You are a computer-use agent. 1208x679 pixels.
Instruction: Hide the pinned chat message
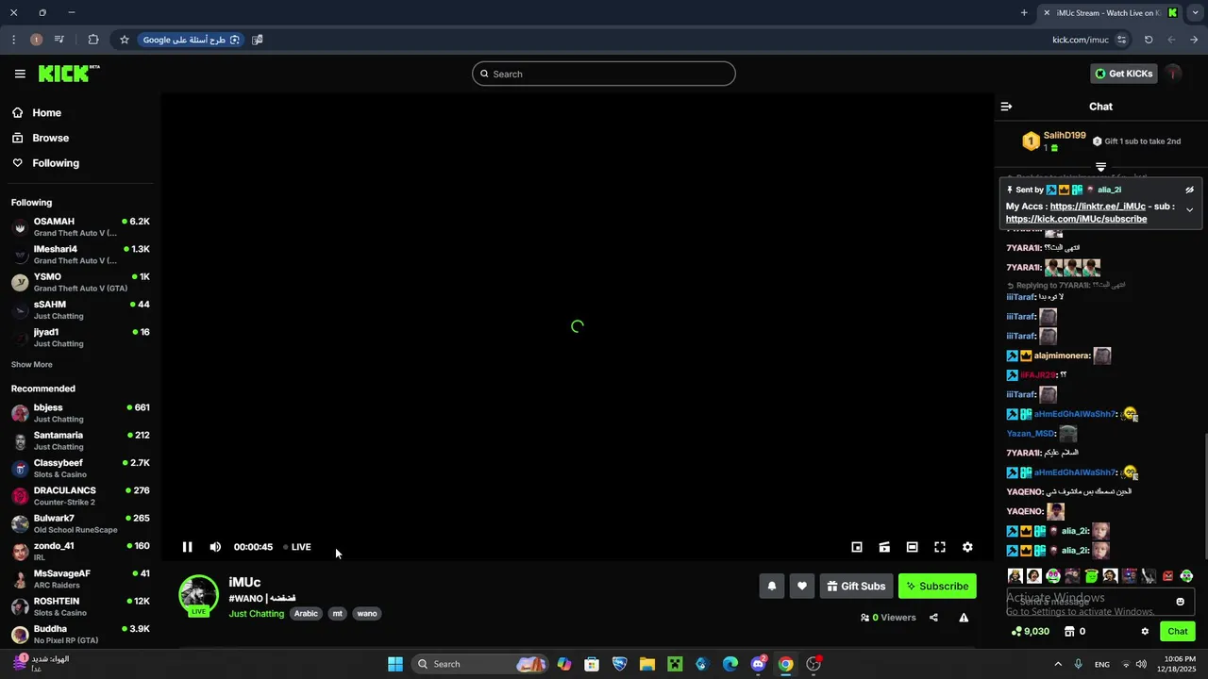(1189, 190)
